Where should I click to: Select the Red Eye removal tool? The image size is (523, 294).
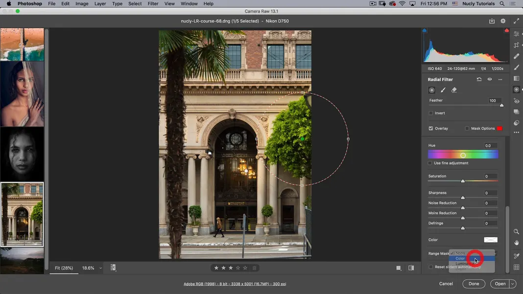click(516, 101)
